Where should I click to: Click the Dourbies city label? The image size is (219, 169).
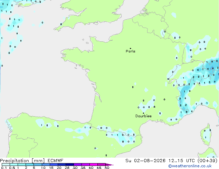pyautogui.click(x=143, y=116)
